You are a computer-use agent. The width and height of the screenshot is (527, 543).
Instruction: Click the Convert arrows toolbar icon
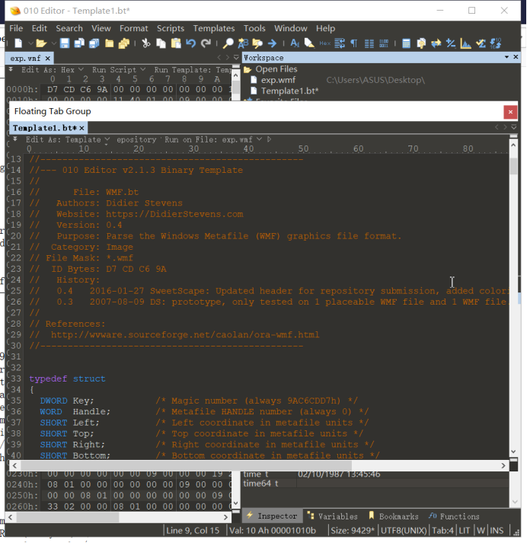tap(436, 43)
